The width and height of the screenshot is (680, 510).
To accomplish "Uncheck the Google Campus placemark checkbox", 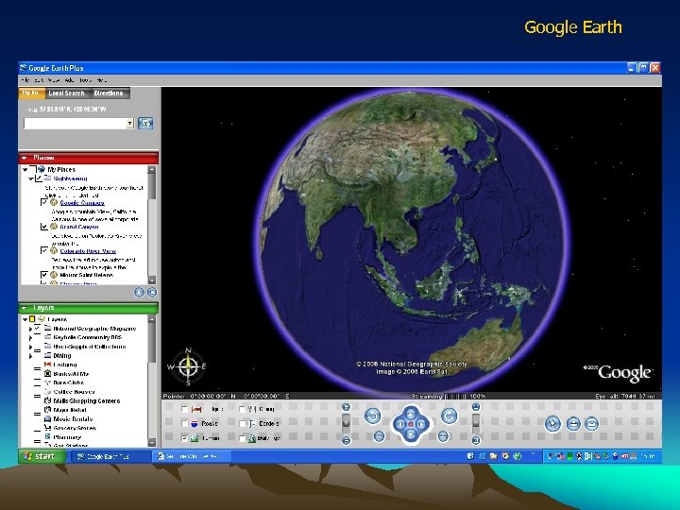I will click(44, 202).
